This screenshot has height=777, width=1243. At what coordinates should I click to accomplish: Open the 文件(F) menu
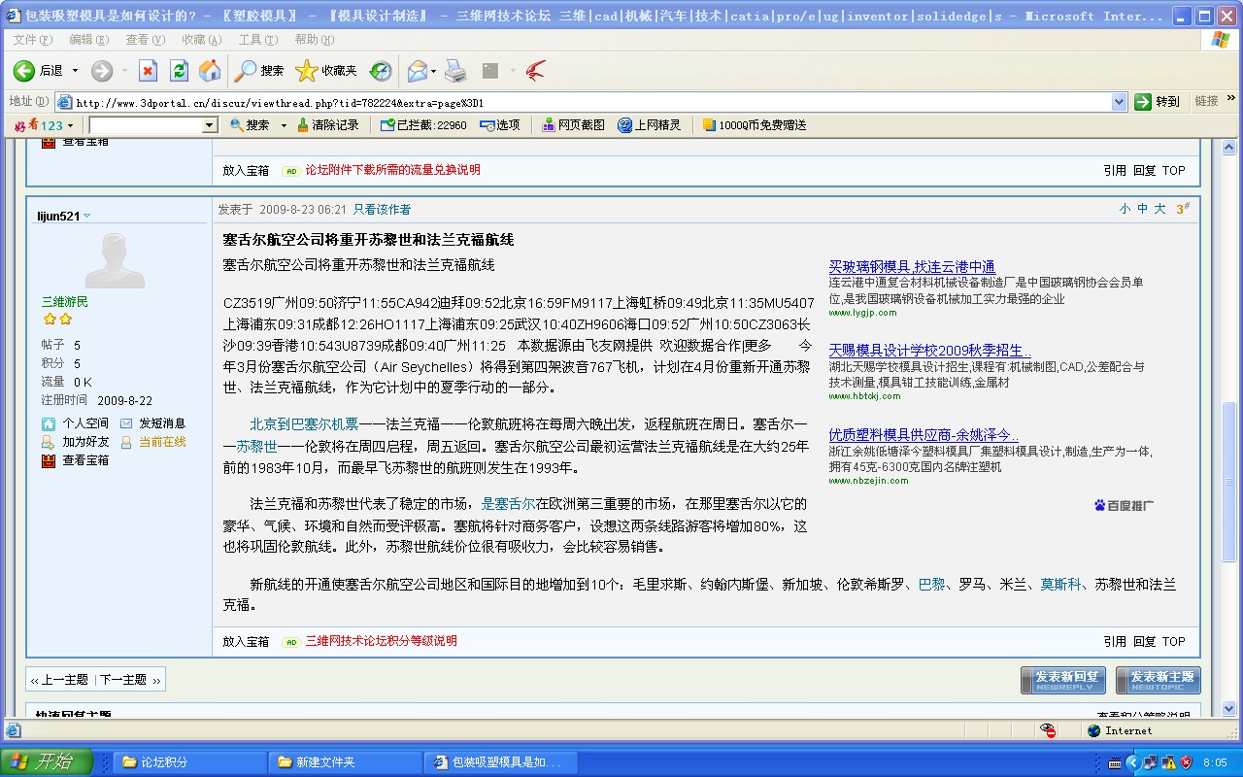[33, 40]
